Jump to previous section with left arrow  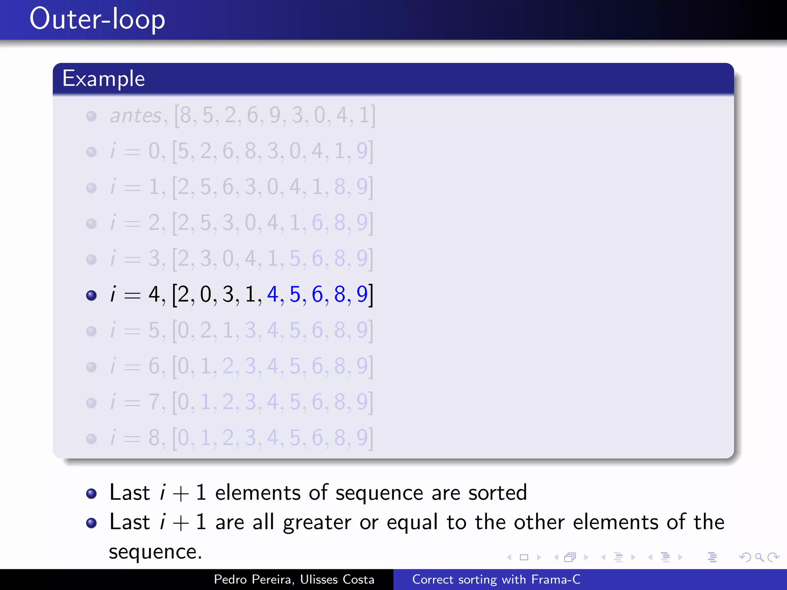[650, 557]
